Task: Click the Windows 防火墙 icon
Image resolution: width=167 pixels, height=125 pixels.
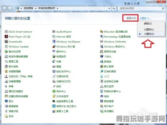Action: point(54,46)
